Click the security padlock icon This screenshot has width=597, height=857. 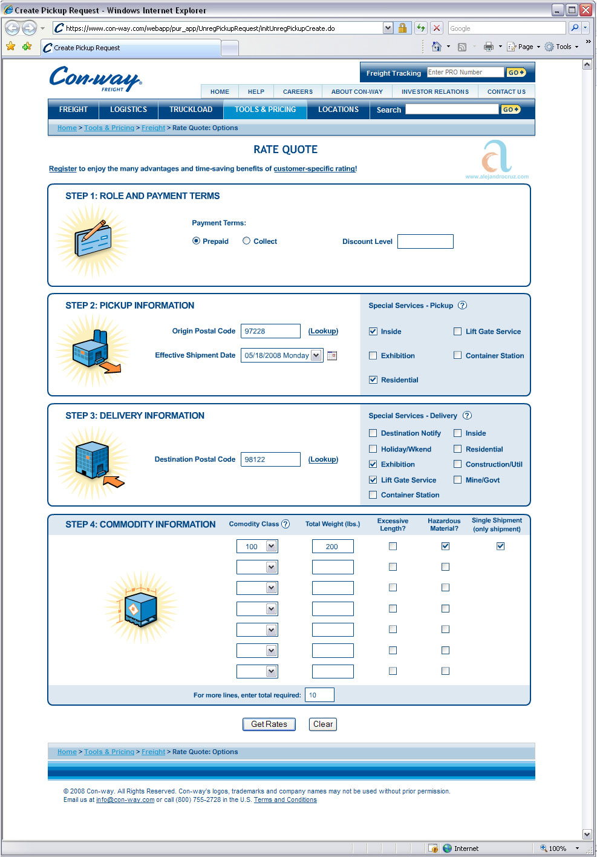point(402,28)
